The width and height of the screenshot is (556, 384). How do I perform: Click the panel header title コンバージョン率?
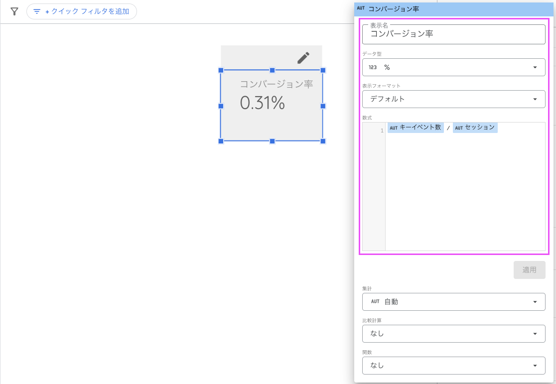click(x=394, y=9)
